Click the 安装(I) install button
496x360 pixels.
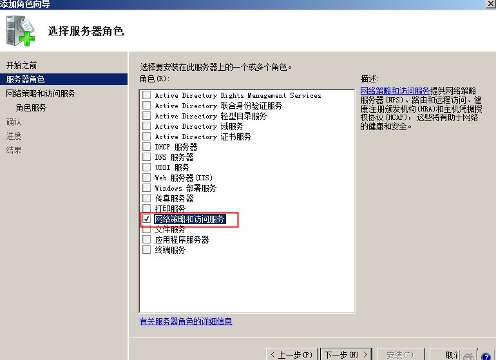tap(400, 355)
